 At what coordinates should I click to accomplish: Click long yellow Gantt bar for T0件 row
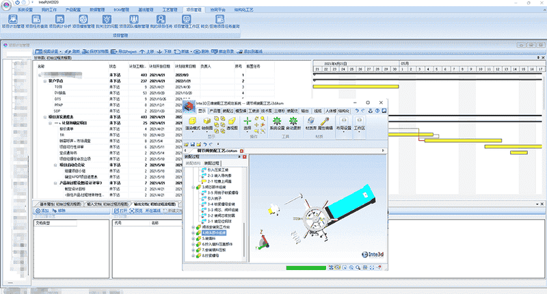[x=356, y=87]
